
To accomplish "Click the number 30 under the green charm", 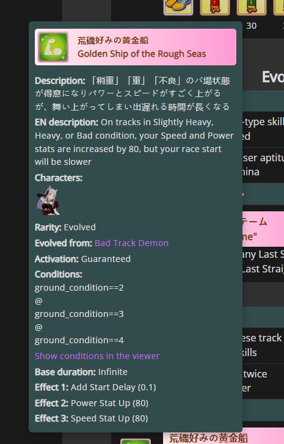I will (251, 26).
